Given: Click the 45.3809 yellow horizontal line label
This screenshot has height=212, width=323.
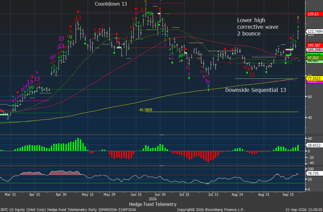Looking at the screenshot, I should [146, 110].
